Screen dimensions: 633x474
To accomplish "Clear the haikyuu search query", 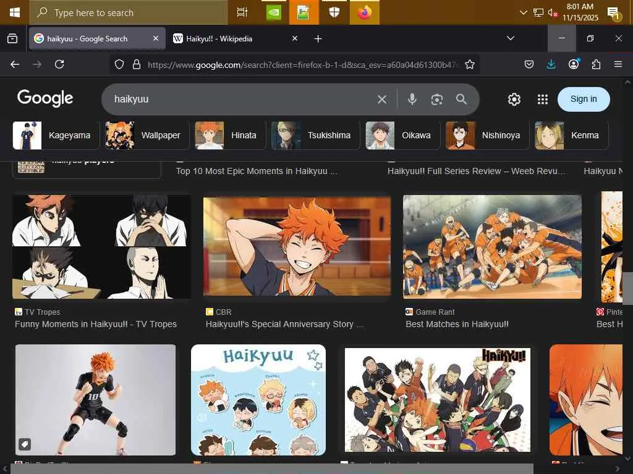I will 382,99.
